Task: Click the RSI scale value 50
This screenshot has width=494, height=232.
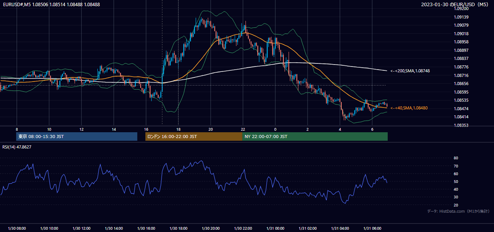Action: (x=456, y=181)
